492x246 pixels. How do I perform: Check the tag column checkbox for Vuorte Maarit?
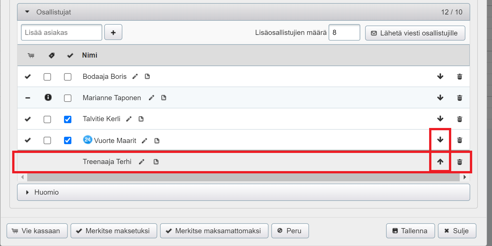(x=47, y=140)
